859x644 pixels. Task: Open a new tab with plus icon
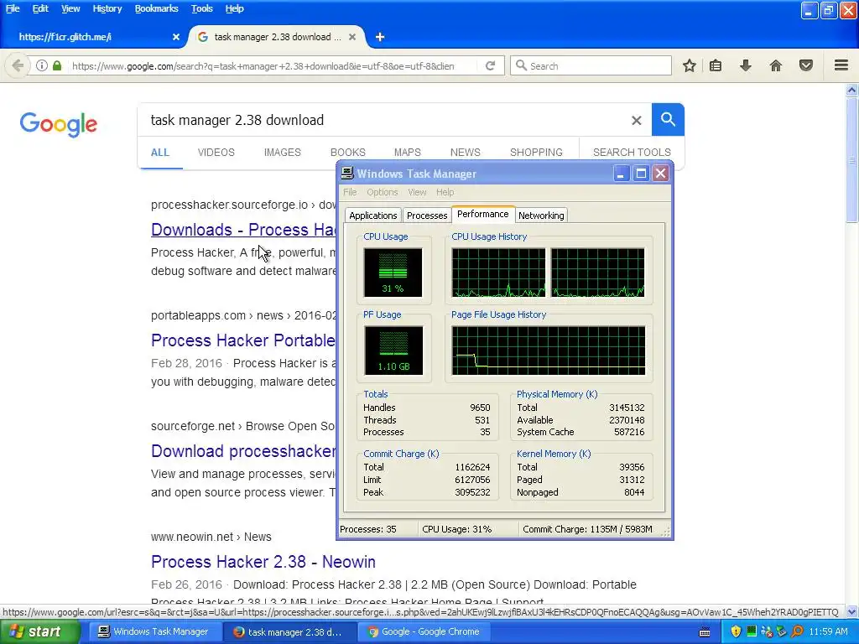380,37
